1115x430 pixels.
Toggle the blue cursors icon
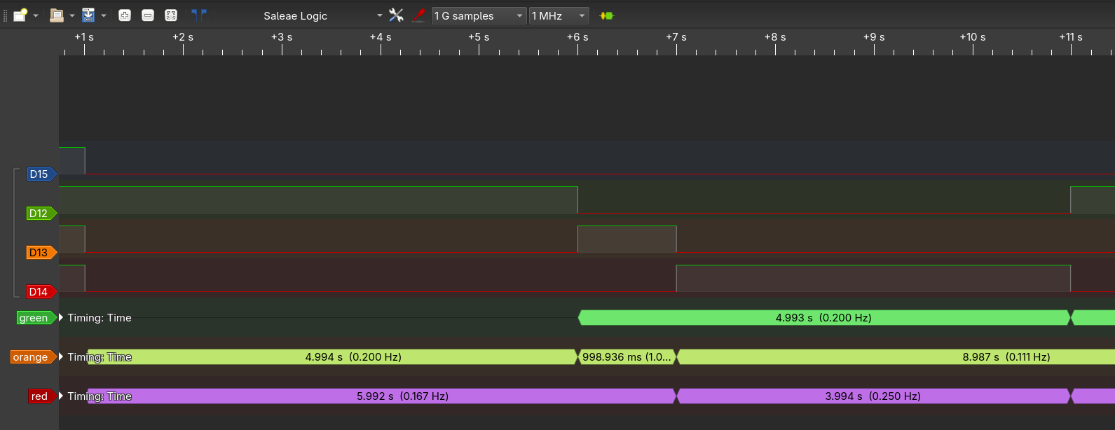pyautogui.click(x=199, y=15)
